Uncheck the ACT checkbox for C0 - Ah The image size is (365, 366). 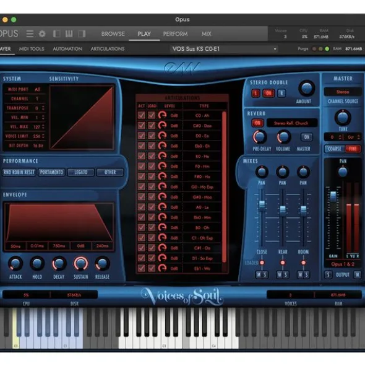[141, 115]
